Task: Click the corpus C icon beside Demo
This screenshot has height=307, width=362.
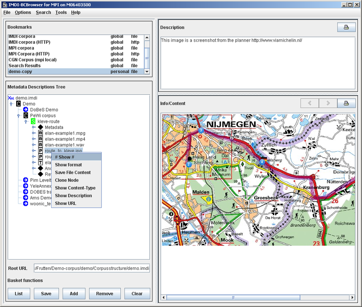Action: 19,104
